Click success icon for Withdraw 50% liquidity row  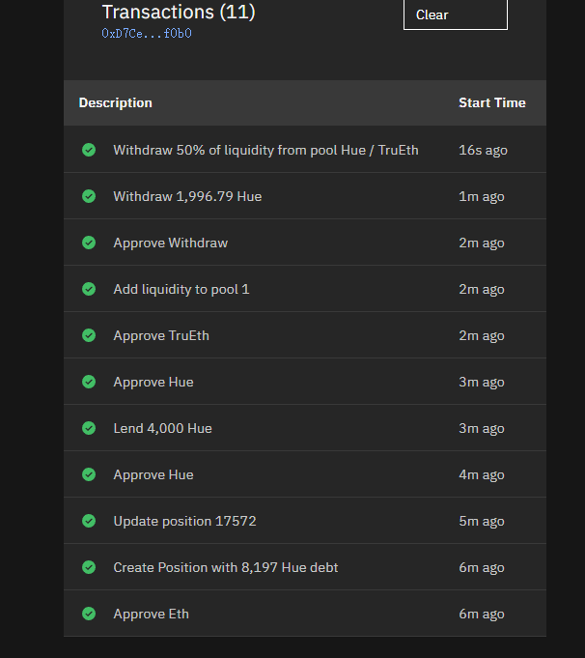click(x=89, y=150)
